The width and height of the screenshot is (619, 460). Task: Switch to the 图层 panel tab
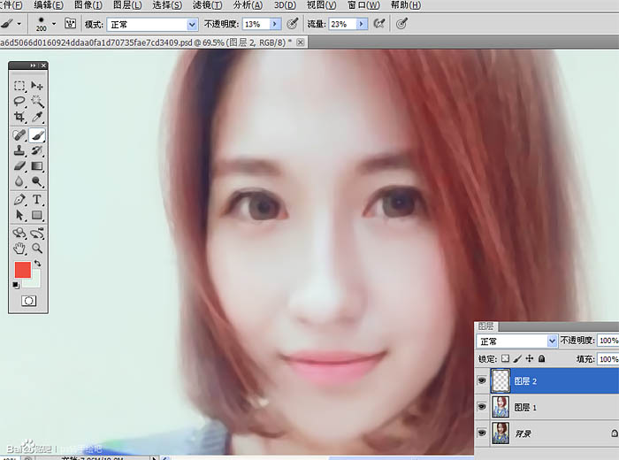coord(486,326)
